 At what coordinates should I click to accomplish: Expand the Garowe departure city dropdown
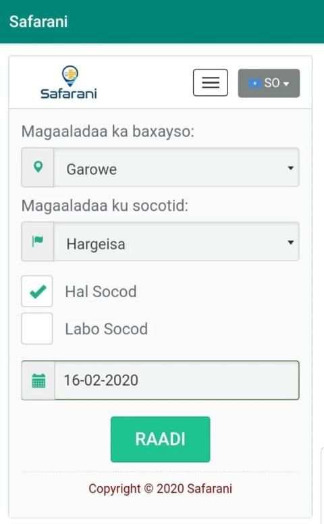click(176, 167)
